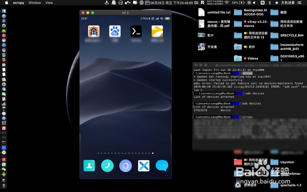Open Notification Center list icon
Viewport: 307px width, 192px height.
pyautogui.click(x=299, y=2)
